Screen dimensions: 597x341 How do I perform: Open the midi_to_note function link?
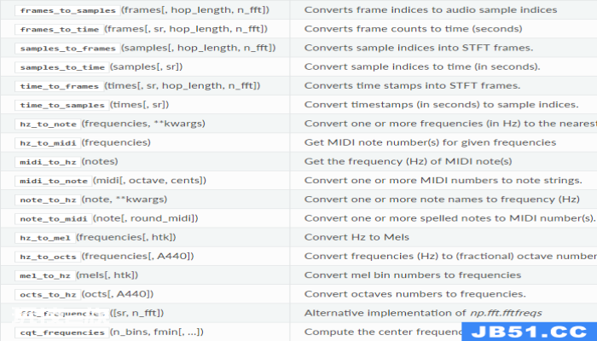tap(54, 181)
